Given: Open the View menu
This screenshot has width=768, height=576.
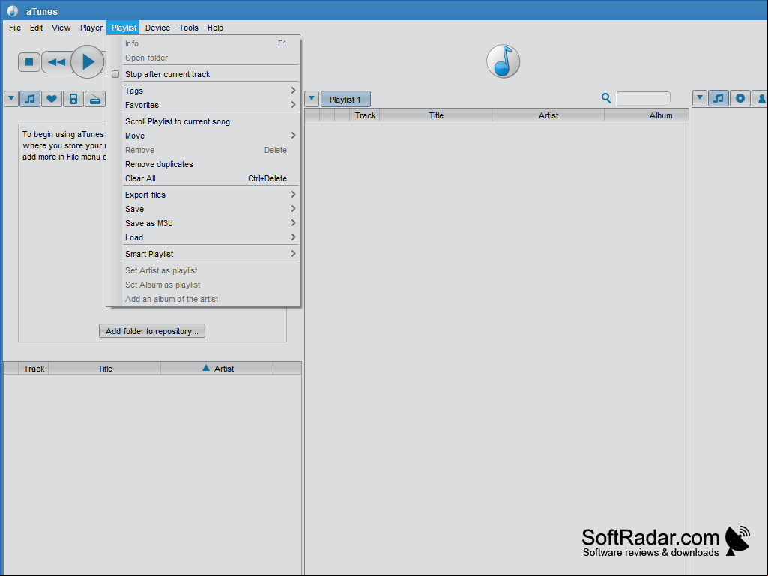Looking at the screenshot, I should click(61, 28).
